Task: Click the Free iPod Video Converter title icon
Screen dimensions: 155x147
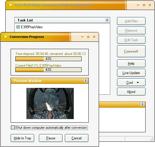Action: point(11,5)
